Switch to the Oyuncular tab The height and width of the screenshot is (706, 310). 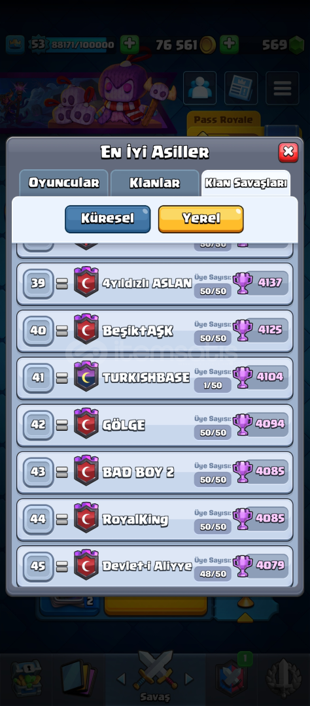tap(63, 183)
